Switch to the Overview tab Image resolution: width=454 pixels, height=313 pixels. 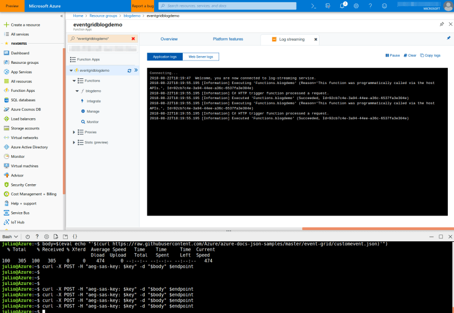[x=169, y=39]
